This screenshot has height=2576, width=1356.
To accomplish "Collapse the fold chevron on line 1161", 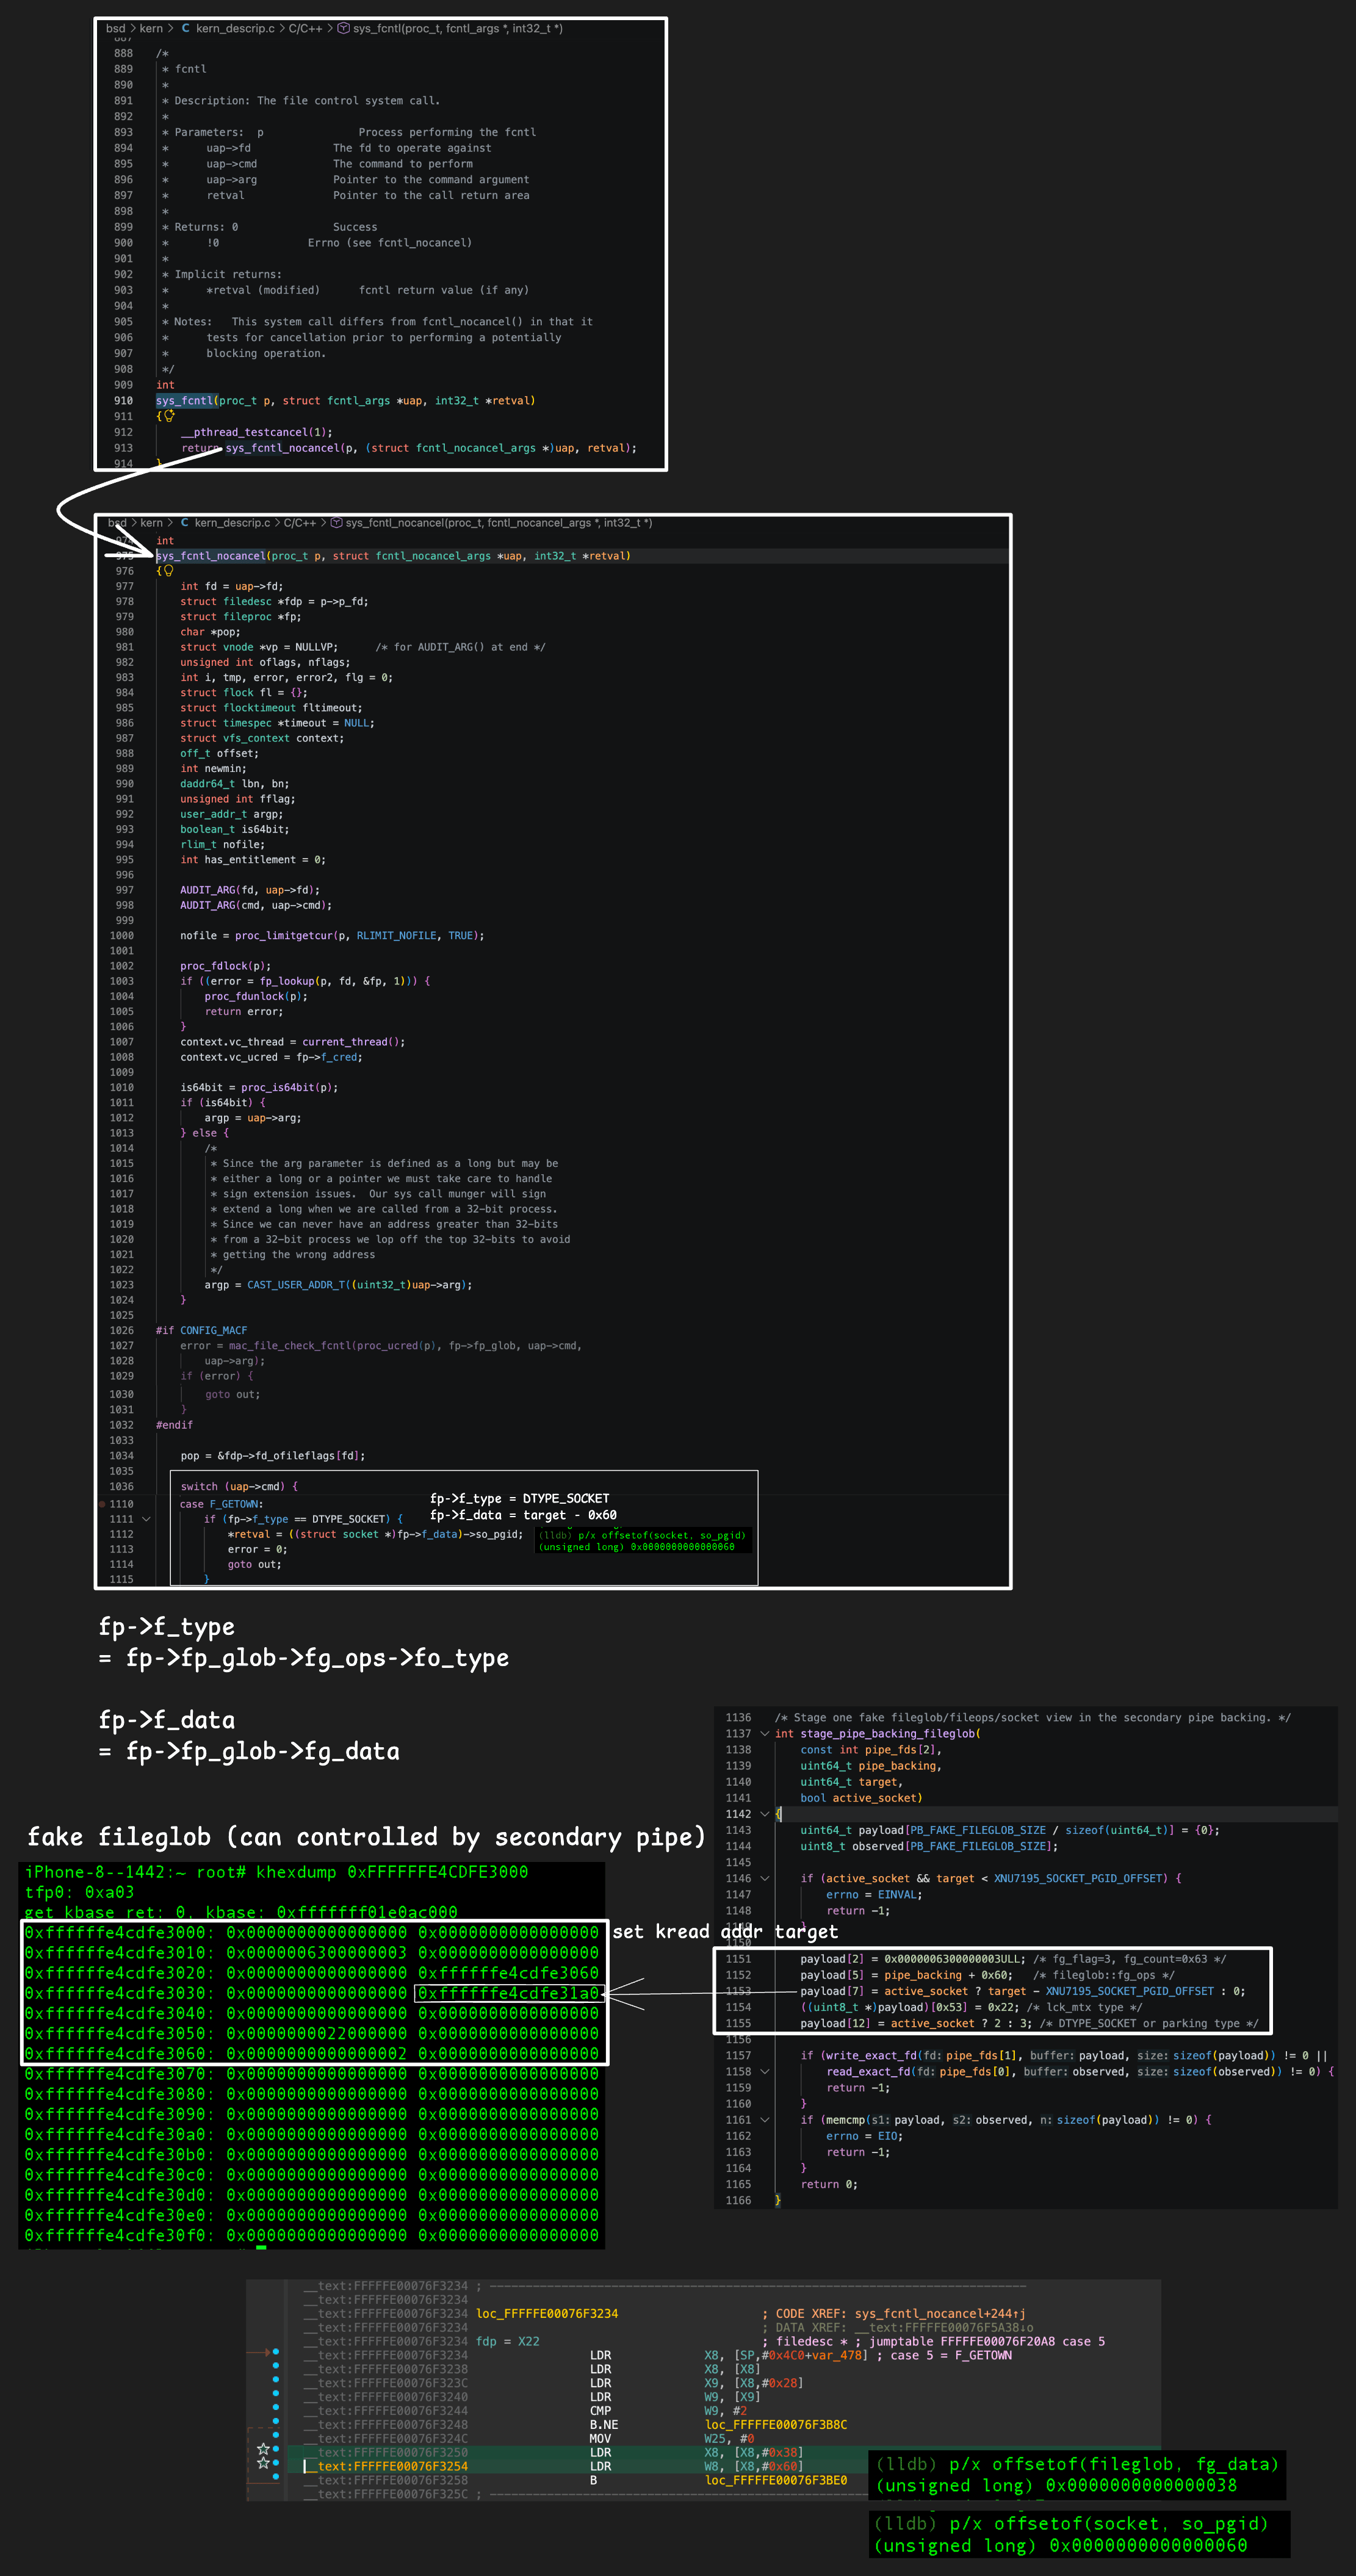I will pyautogui.click(x=765, y=2119).
